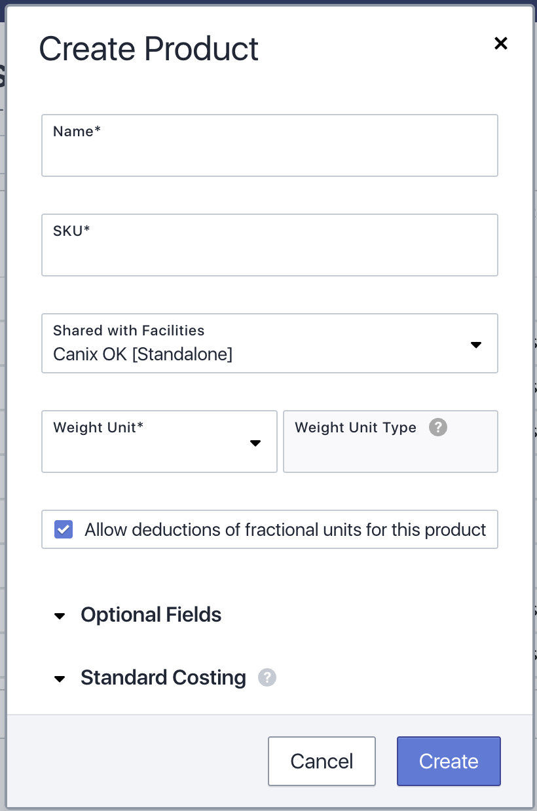Click the Create Product dialog title
The height and width of the screenshot is (811, 537).
[x=149, y=49]
